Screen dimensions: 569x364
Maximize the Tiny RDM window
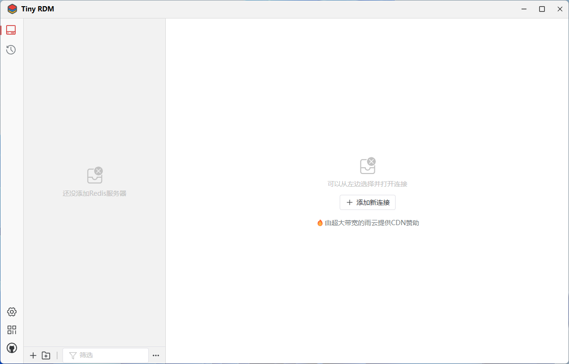tap(542, 9)
